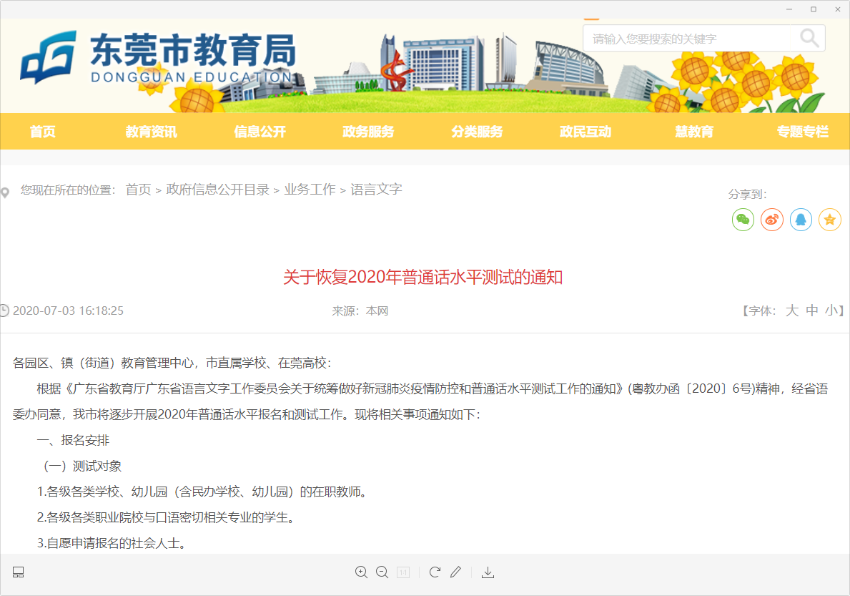The image size is (850, 596).
Task: Open 业务工作 breadcrumb link
Action: click(310, 190)
